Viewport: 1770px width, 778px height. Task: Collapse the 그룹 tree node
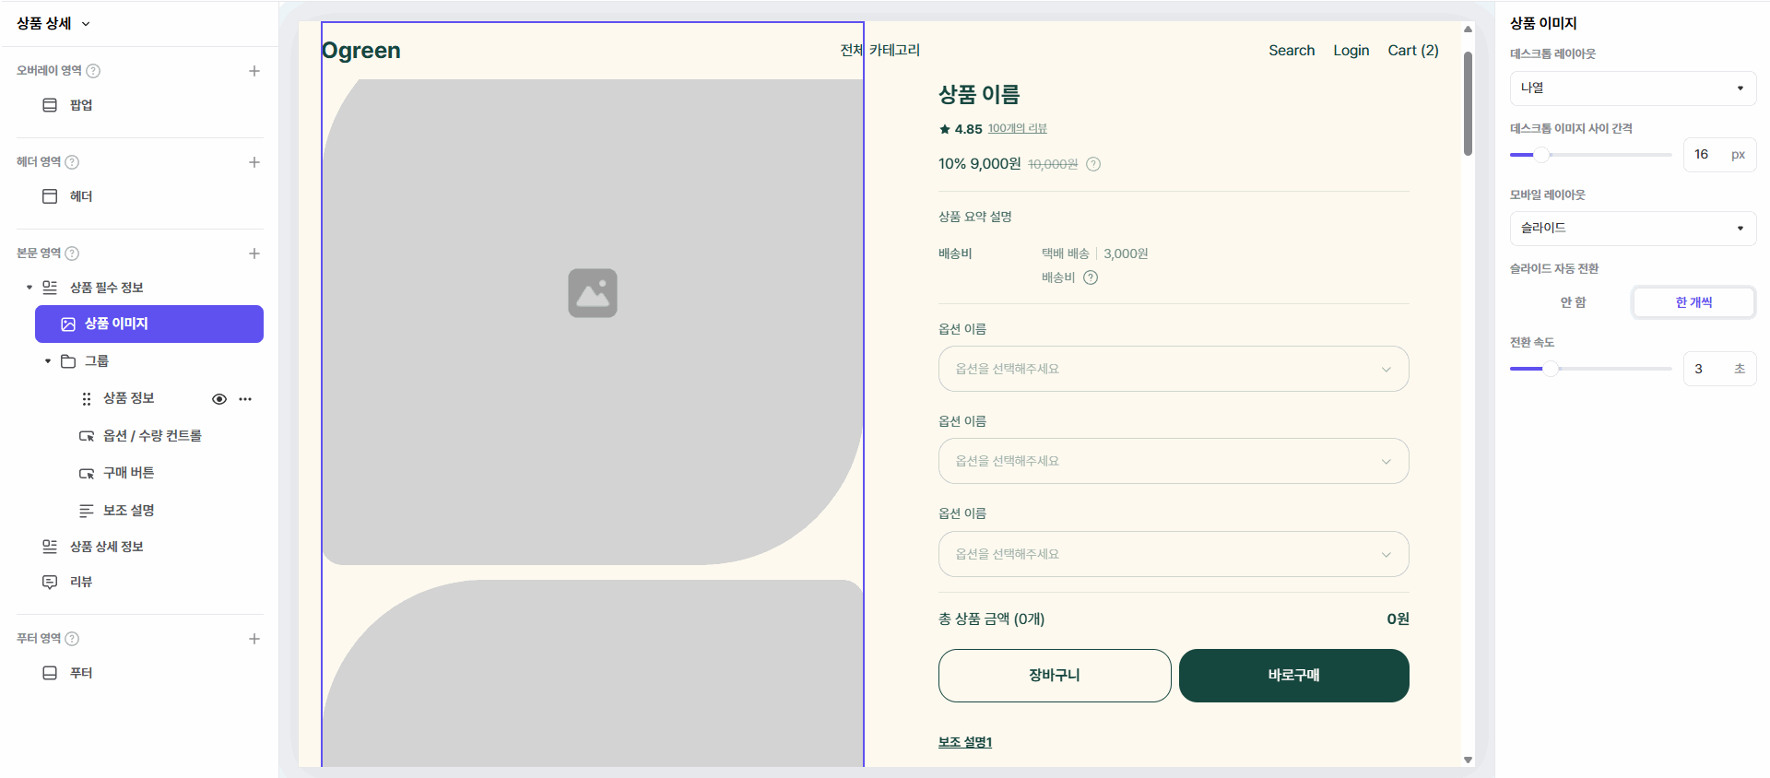48,361
